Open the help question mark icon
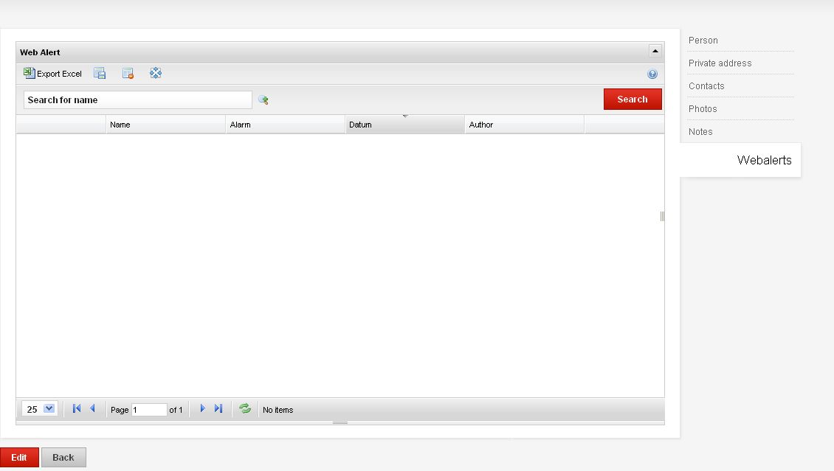The height and width of the screenshot is (471, 834). pos(652,74)
